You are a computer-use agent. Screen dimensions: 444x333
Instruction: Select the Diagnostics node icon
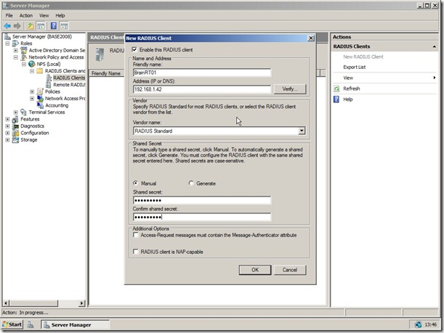(15, 126)
